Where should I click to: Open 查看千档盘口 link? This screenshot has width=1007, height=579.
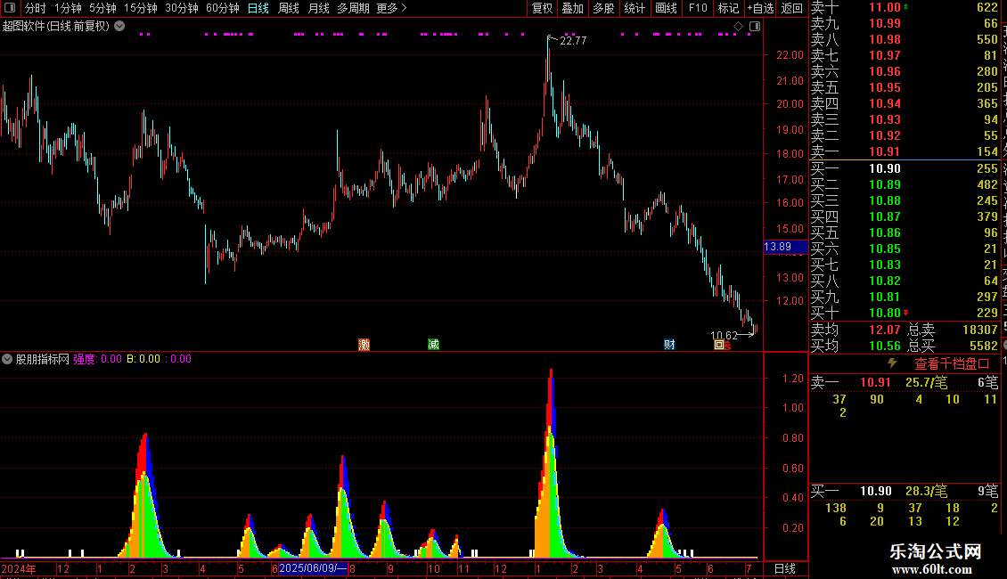(952, 364)
